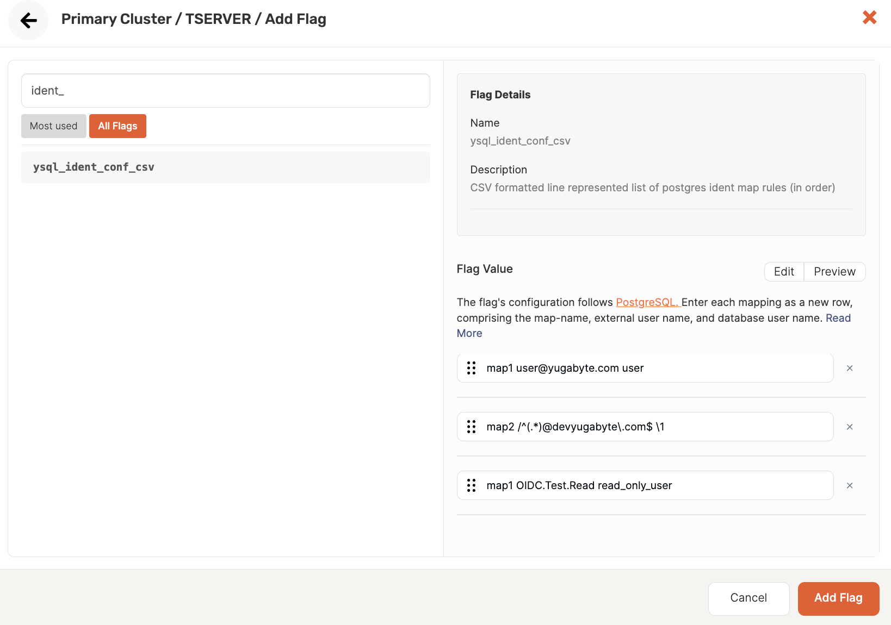Select the All Flags filter
The height and width of the screenshot is (625, 891).
(117, 126)
